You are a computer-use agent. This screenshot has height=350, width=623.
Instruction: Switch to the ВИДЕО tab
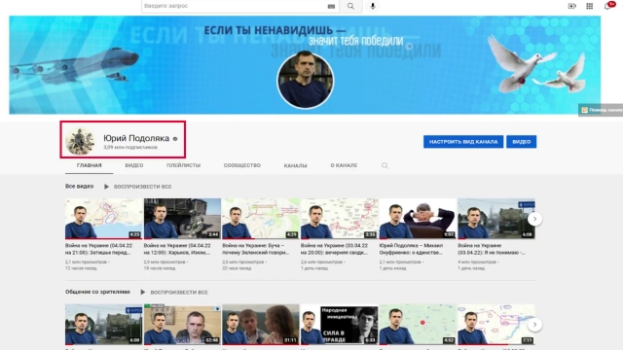pos(134,165)
